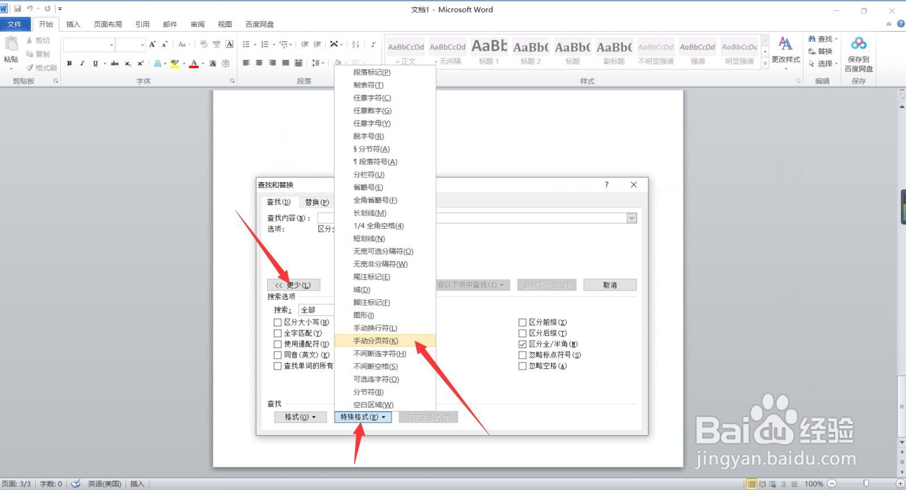Expand the 查找内容 combo box arrow
The image size is (906, 490).
coord(631,218)
